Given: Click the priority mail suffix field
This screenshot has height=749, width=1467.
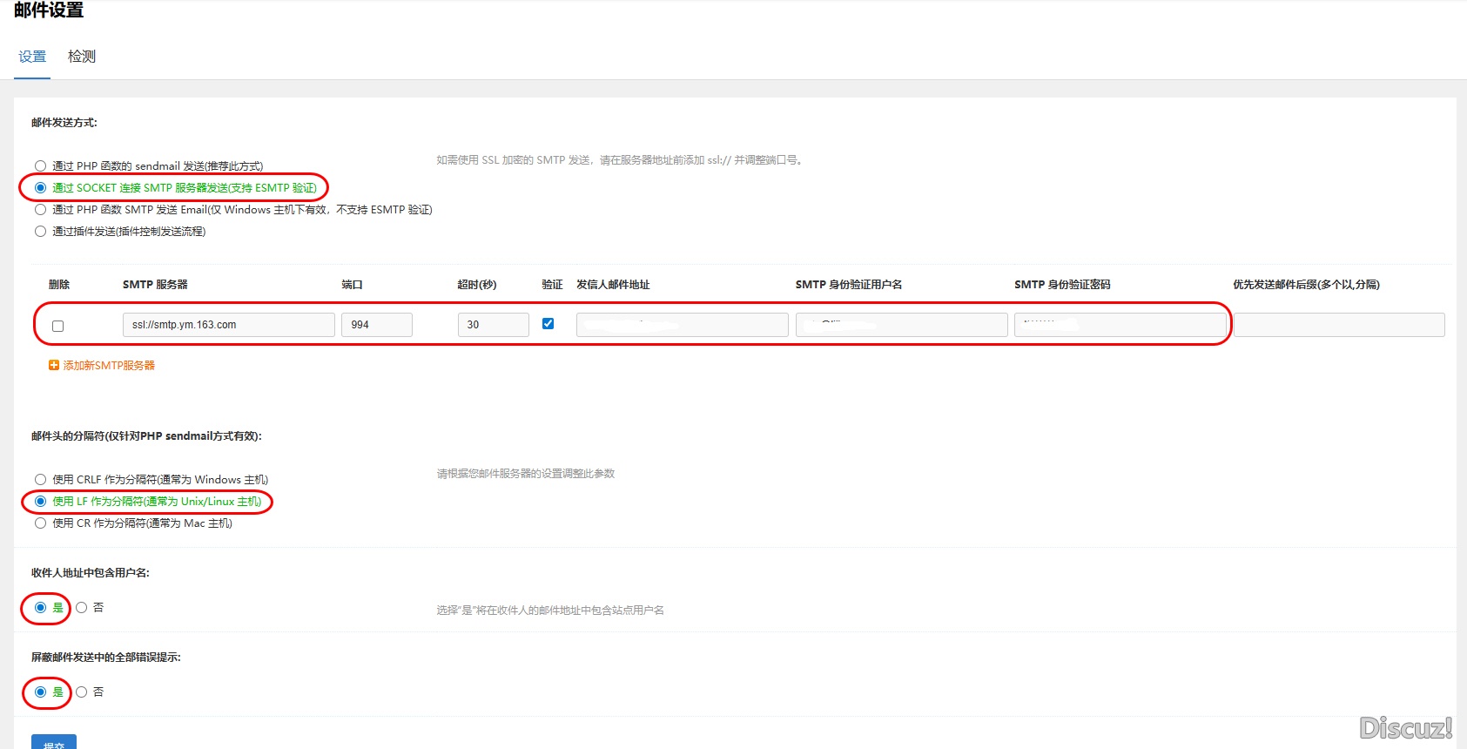Looking at the screenshot, I should click(x=1339, y=325).
